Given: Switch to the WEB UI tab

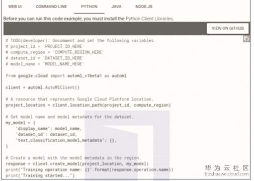Looking at the screenshot, I should [x=15, y=7].
